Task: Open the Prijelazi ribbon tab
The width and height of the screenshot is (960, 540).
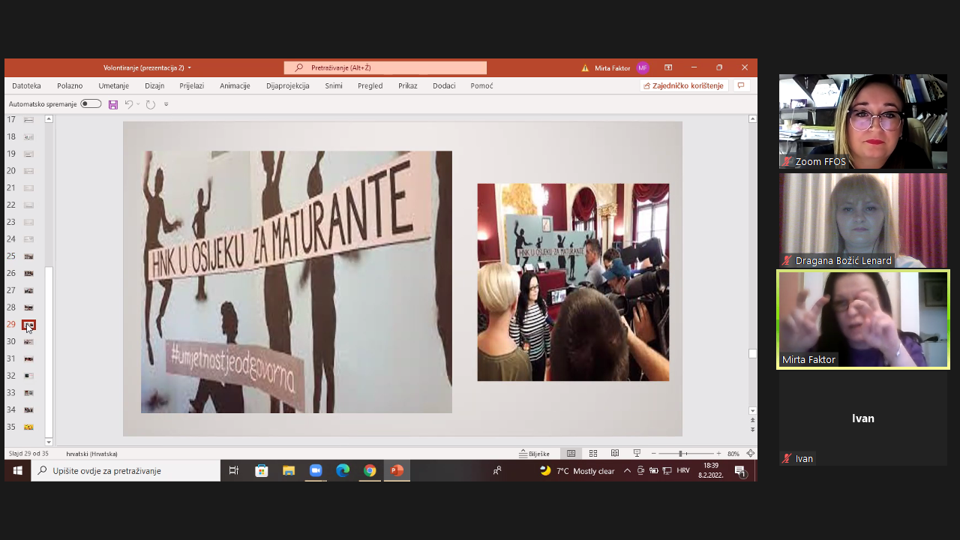Action: click(x=192, y=85)
